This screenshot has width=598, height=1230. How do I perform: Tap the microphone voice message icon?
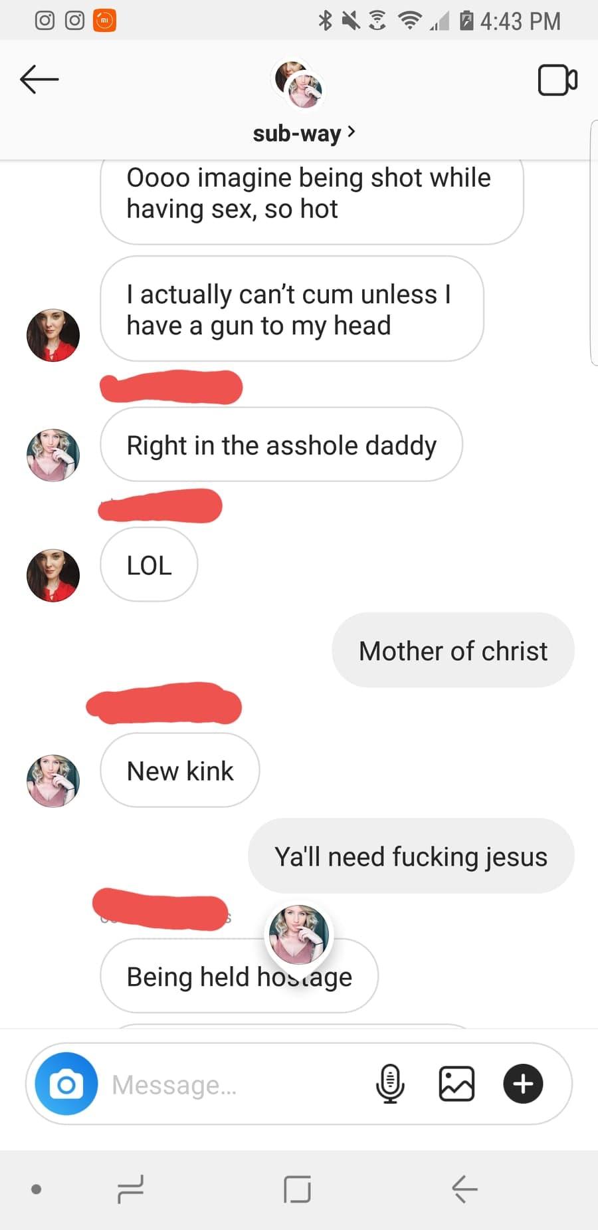point(390,1084)
